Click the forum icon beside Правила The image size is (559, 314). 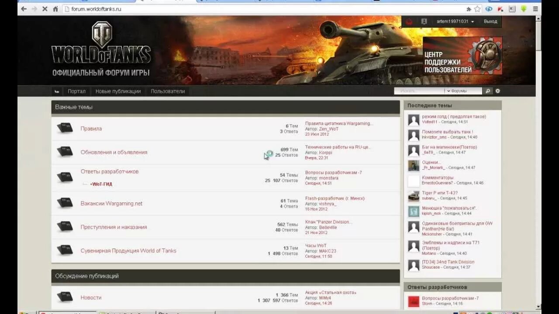coord(65,128)
